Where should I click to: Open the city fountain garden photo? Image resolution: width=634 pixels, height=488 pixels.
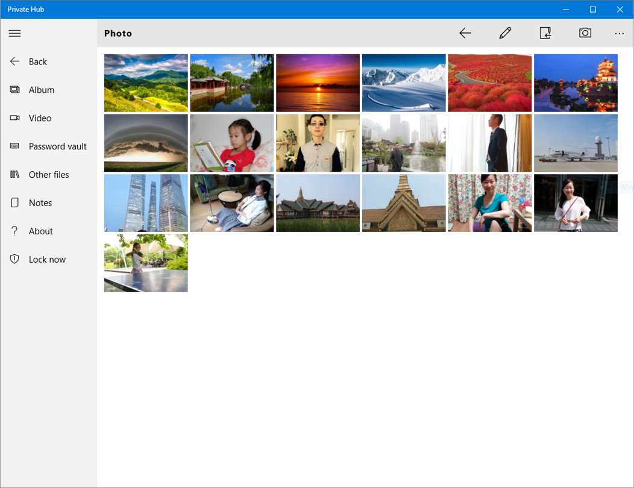(x=404, y=143)
